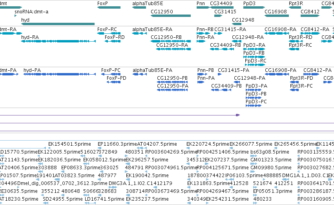Open the PpD3-PB protein label
Viewport: 334px width, 205px height.
point(256,94)
